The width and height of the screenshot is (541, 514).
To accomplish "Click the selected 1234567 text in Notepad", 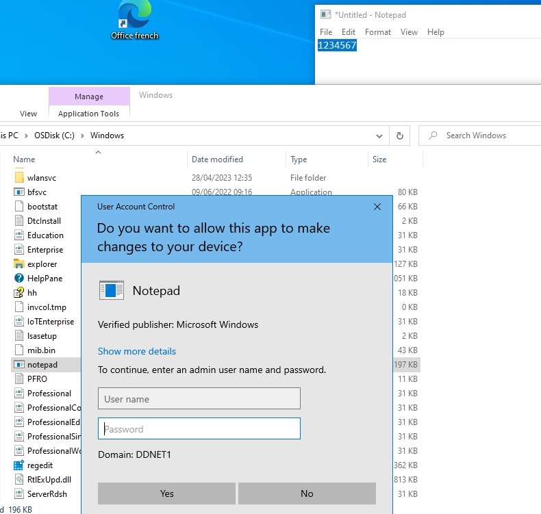I will pyautogui.click(x=337, y=45).
